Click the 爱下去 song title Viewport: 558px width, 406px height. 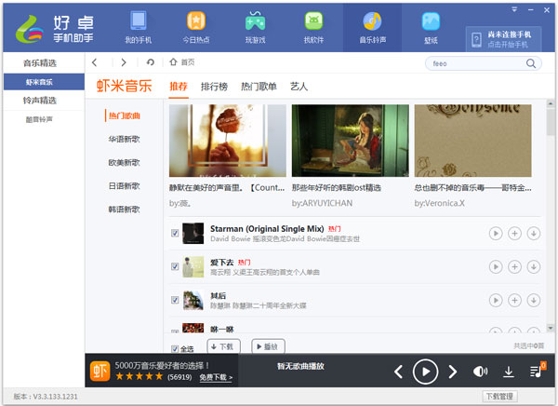(221, 263)
